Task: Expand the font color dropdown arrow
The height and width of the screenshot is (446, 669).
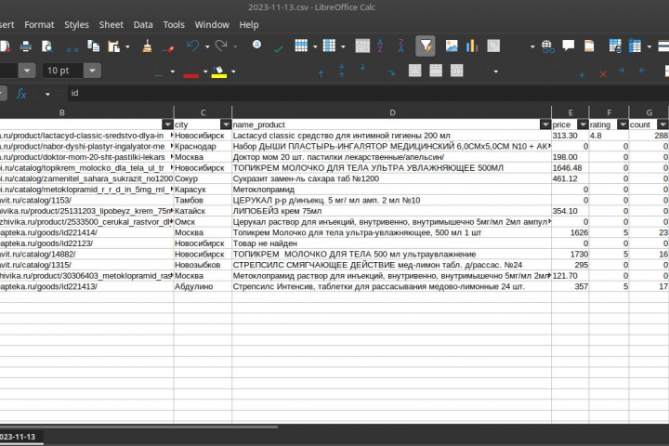Action: point(205,72)
